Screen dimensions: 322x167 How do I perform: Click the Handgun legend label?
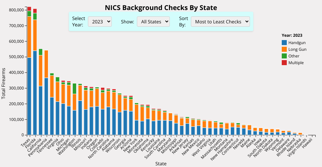click(x=297, y=43)
